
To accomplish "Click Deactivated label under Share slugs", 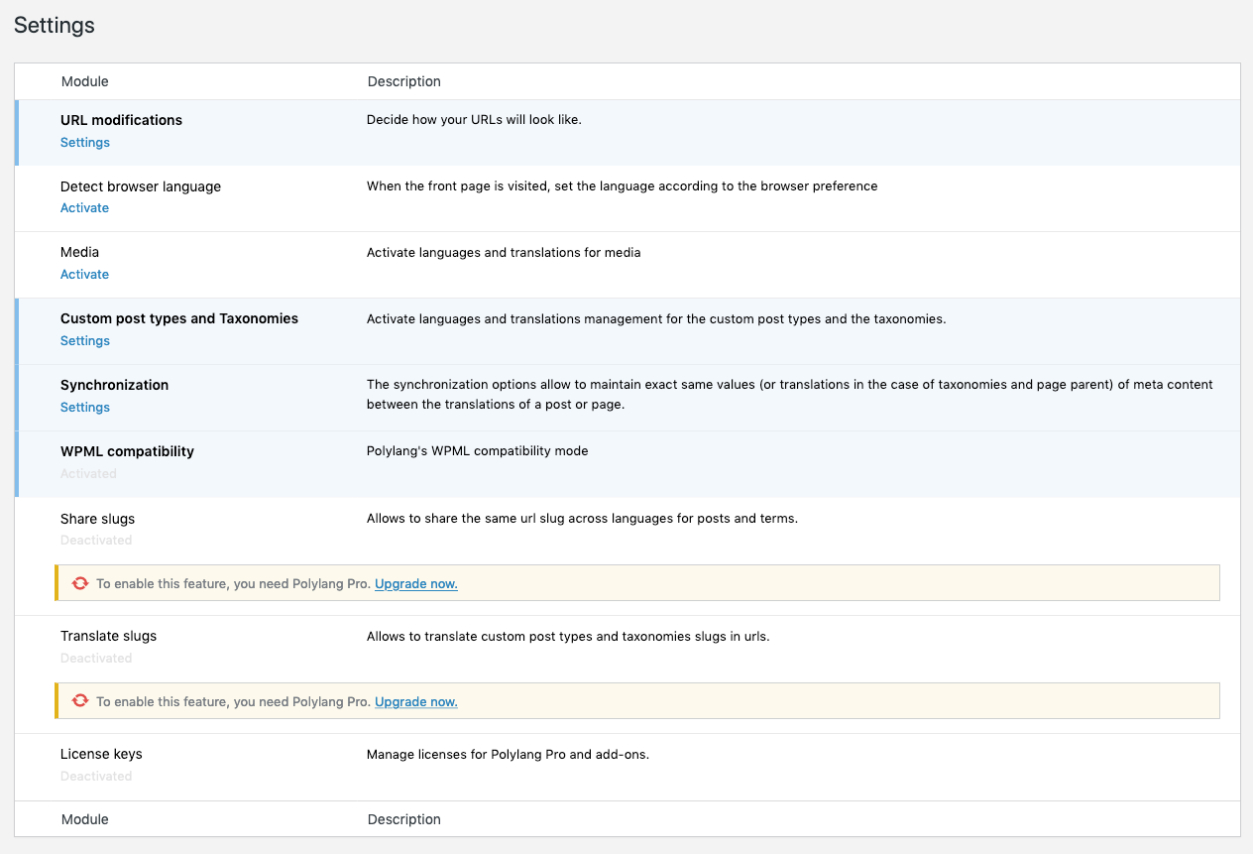I will 96,541.
